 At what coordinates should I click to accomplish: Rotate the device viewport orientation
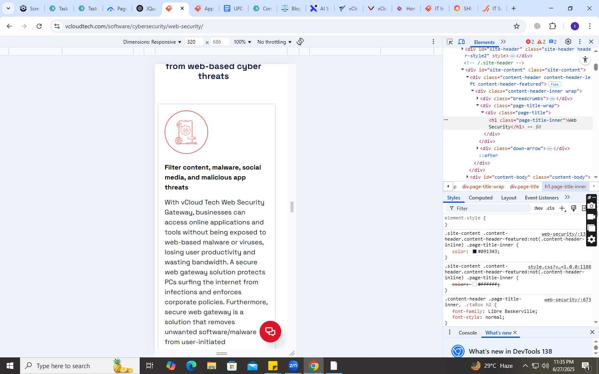tap(300, 42)
